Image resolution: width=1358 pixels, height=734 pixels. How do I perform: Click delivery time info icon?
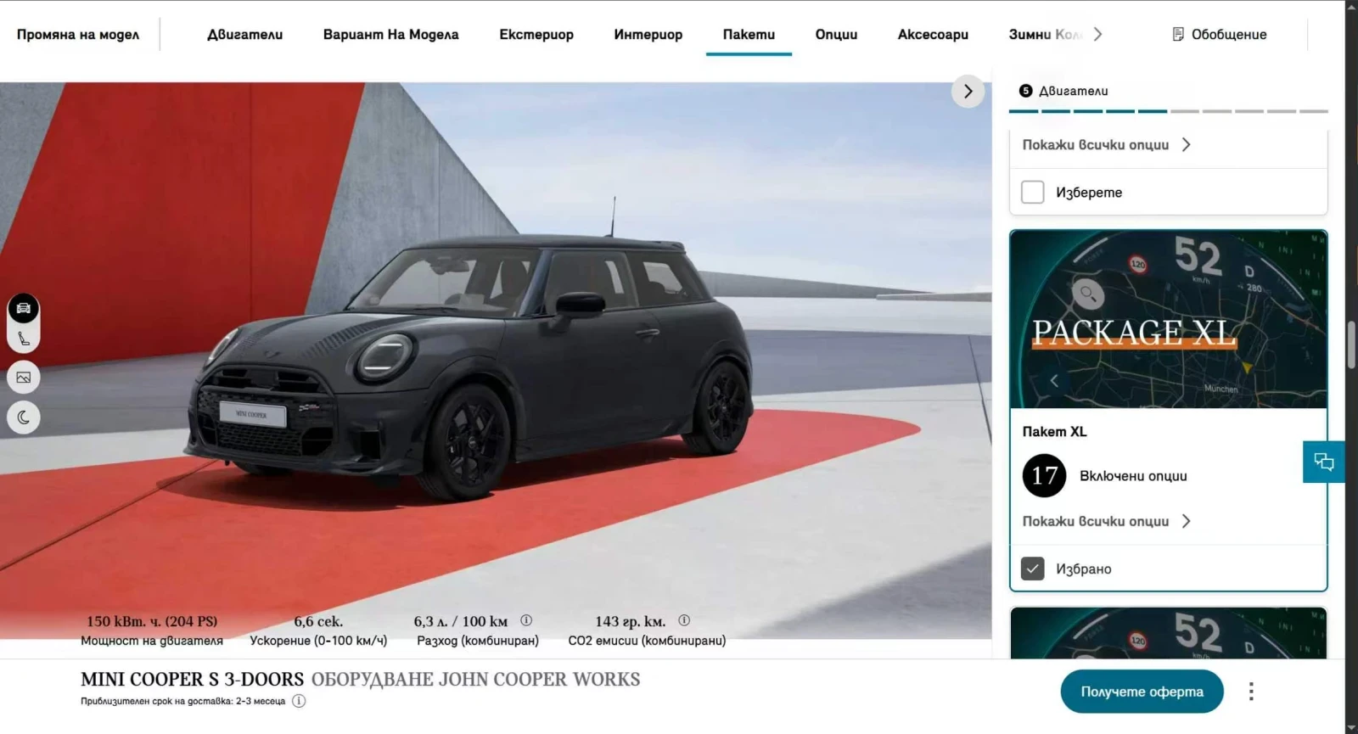(x=299, y=701)
